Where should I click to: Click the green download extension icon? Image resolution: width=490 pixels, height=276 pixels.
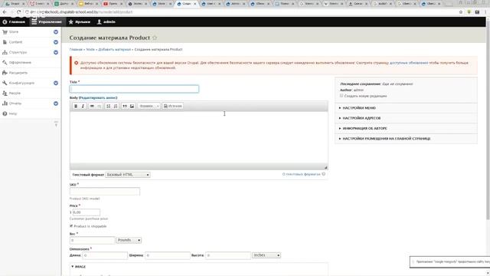(469, 12)
